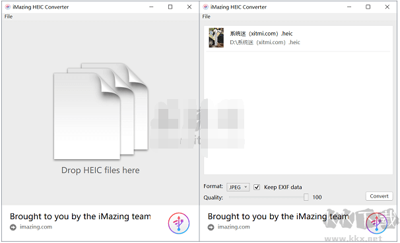Click 'Brought to you by the iMazing team' in right window

tap(279, 217)
